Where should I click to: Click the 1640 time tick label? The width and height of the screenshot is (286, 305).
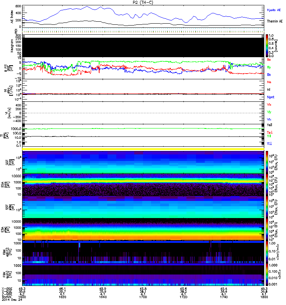click(103, 297)
